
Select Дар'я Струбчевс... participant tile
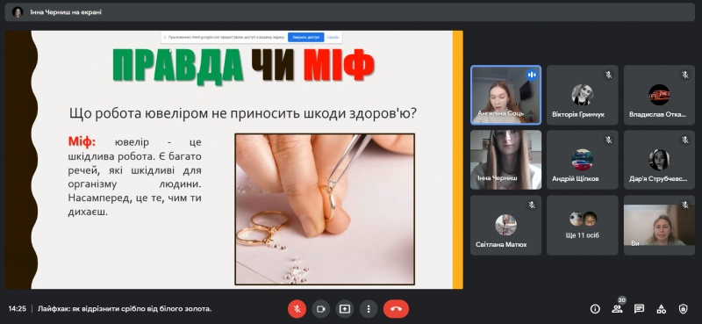[x=659, y=160]
